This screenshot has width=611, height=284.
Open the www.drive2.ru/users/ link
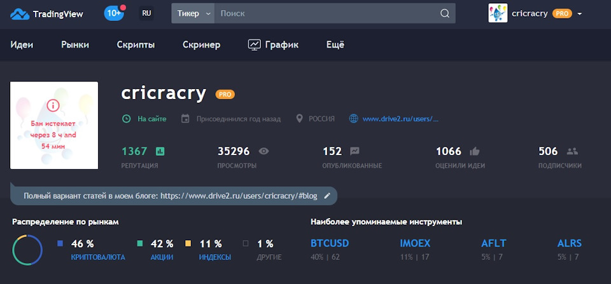(400, 119)
